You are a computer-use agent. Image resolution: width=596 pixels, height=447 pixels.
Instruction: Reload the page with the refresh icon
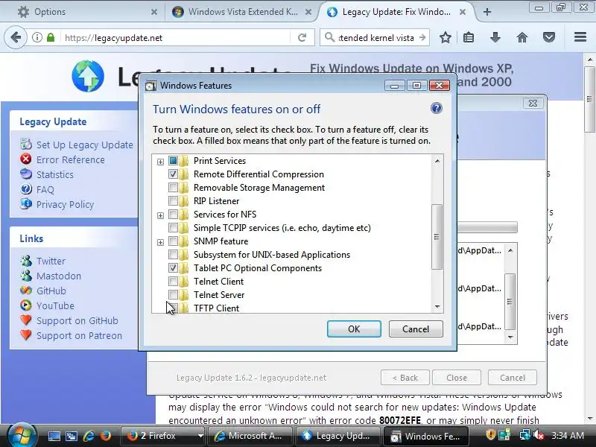[x=302, y=38]
